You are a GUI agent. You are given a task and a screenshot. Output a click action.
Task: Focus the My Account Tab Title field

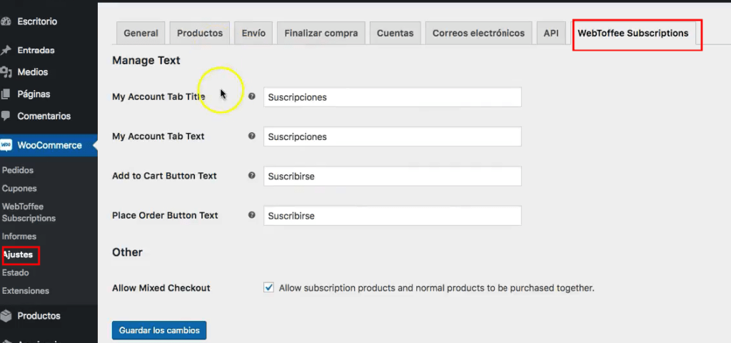(x=392, y=97)
